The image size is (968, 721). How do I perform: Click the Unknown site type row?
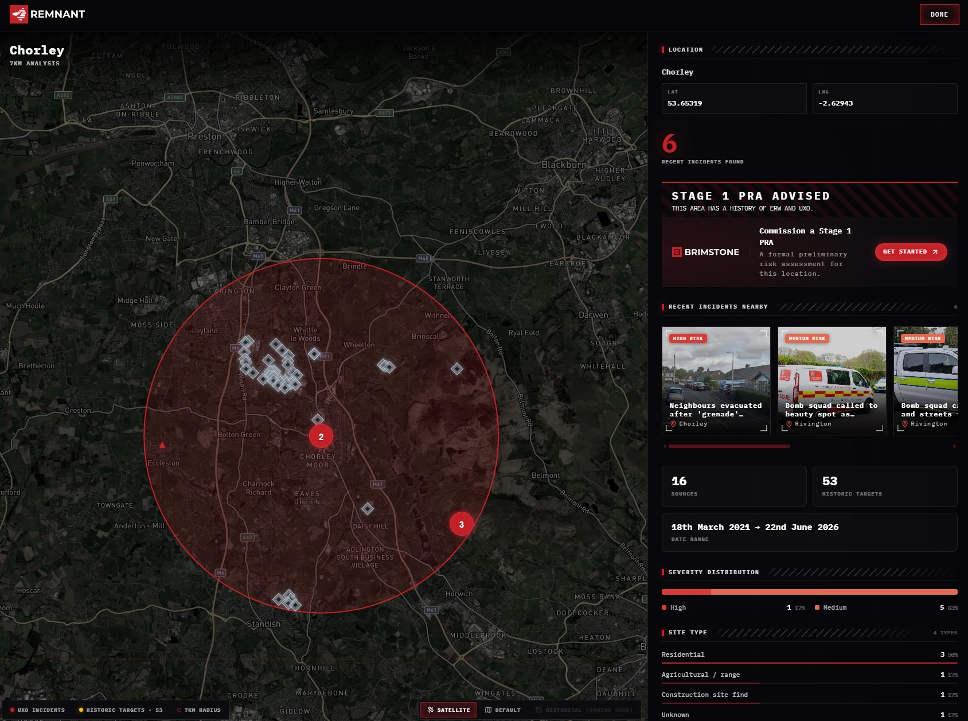[809, 715]
